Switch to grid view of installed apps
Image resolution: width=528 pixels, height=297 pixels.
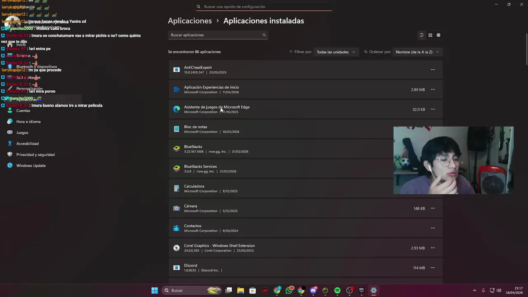tap(430, 35)
